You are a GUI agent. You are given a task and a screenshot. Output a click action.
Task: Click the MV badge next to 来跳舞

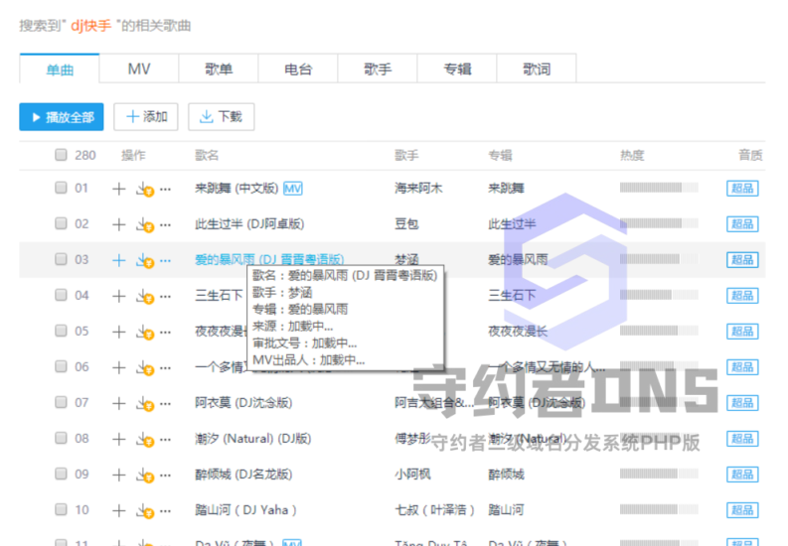coord(292,189)
